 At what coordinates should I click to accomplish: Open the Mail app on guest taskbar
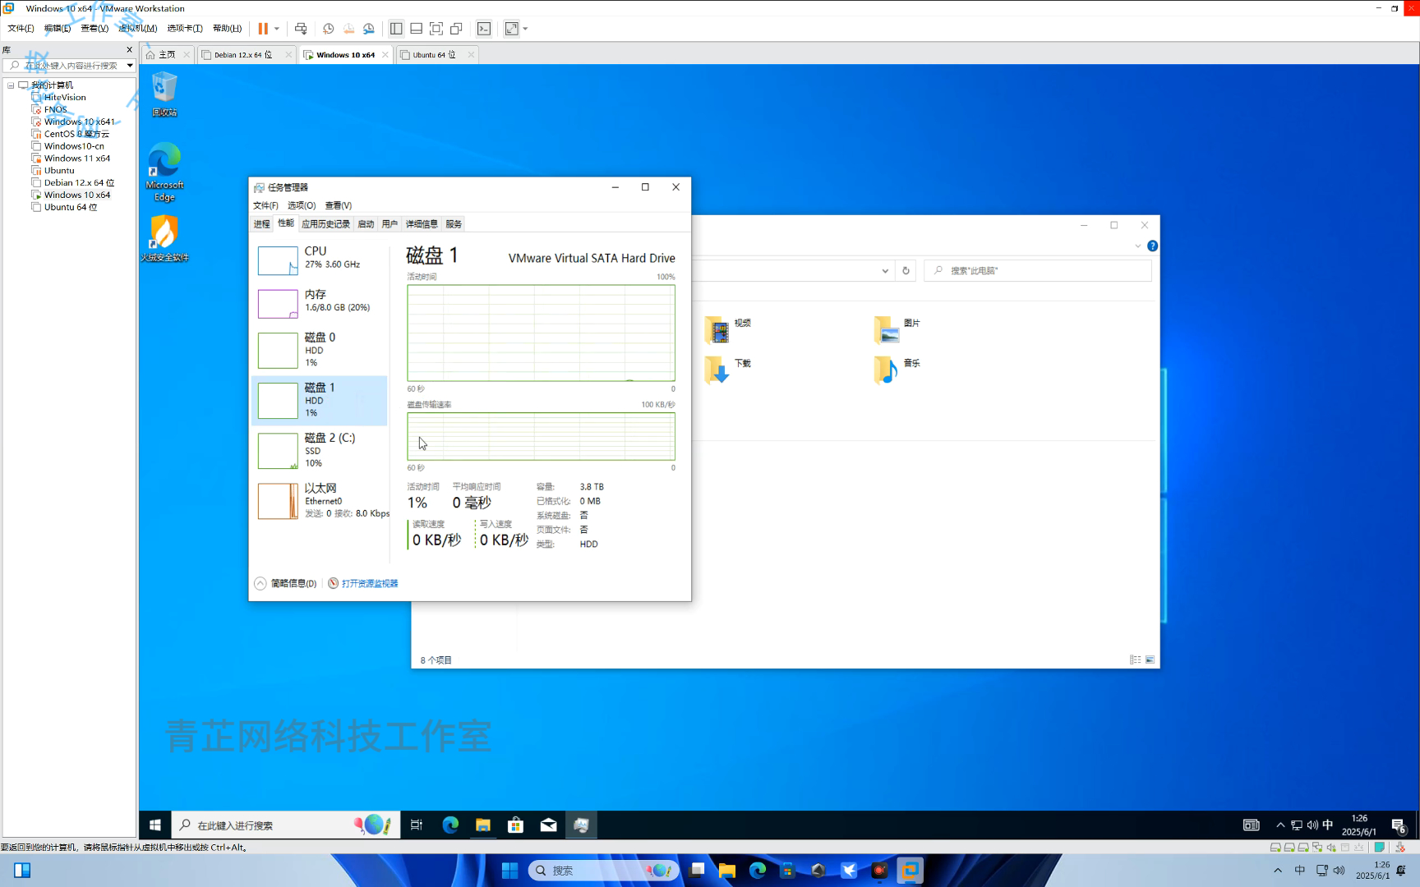click(x=549, y=825)
